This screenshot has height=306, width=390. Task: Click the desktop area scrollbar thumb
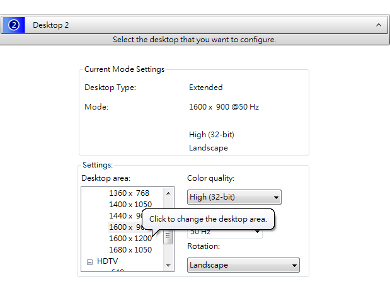point(168,235)
